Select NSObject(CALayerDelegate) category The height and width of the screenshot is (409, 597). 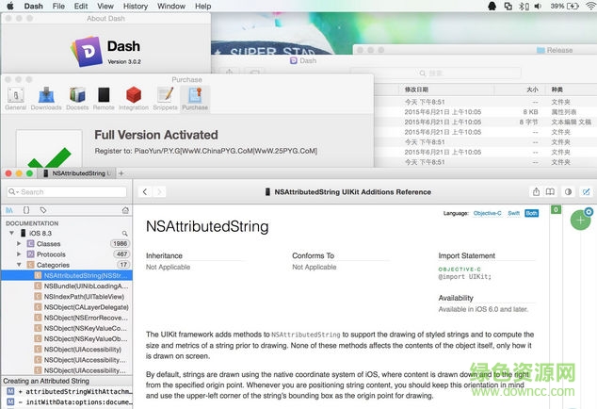[x=67, y=307]
